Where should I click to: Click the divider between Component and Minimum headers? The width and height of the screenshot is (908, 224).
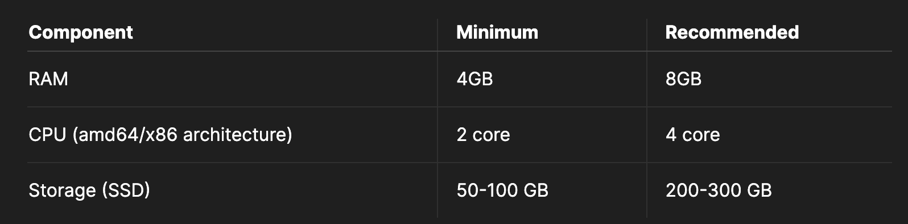tap(438, 35)
